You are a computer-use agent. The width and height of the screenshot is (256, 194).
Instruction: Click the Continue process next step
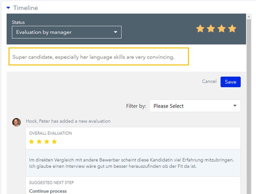[x=48, y=191]
